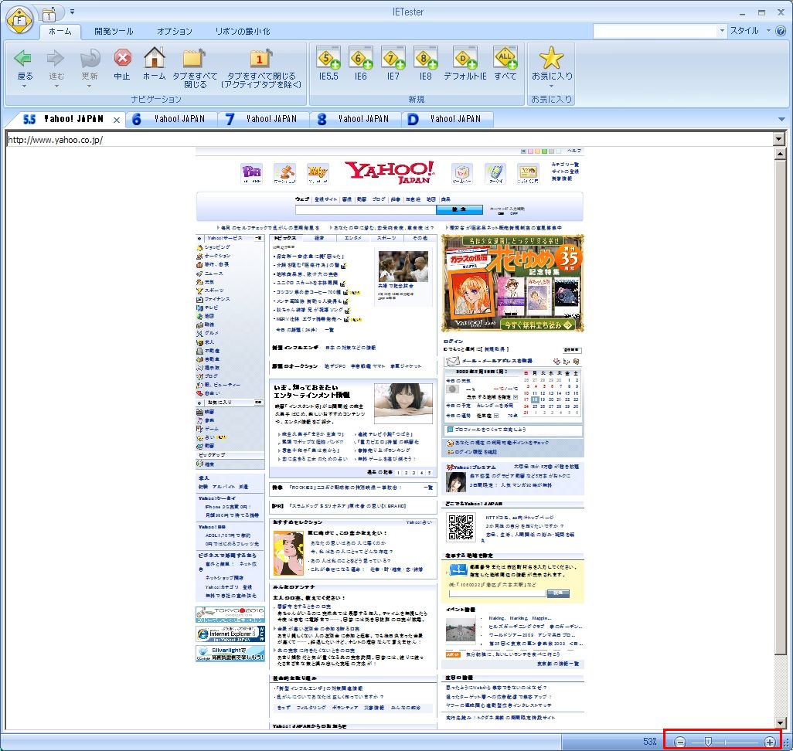Open the quick access toolbar customize arrow
The image size is (793, 751).
click(73, 12)
